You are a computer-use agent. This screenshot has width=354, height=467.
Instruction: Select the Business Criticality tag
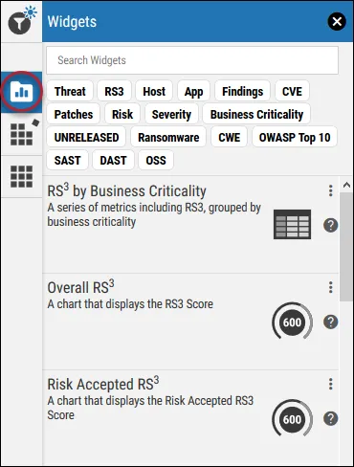click(256, 115)
